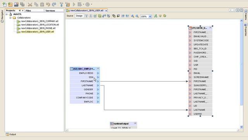Minimize the Projects window pin icon
248x140 pixels.
coord(20,10)
